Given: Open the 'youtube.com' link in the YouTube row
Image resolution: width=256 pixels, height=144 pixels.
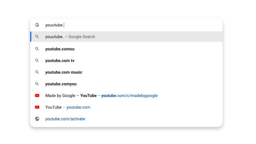Looking at the screenshot, I should point(78,107).
